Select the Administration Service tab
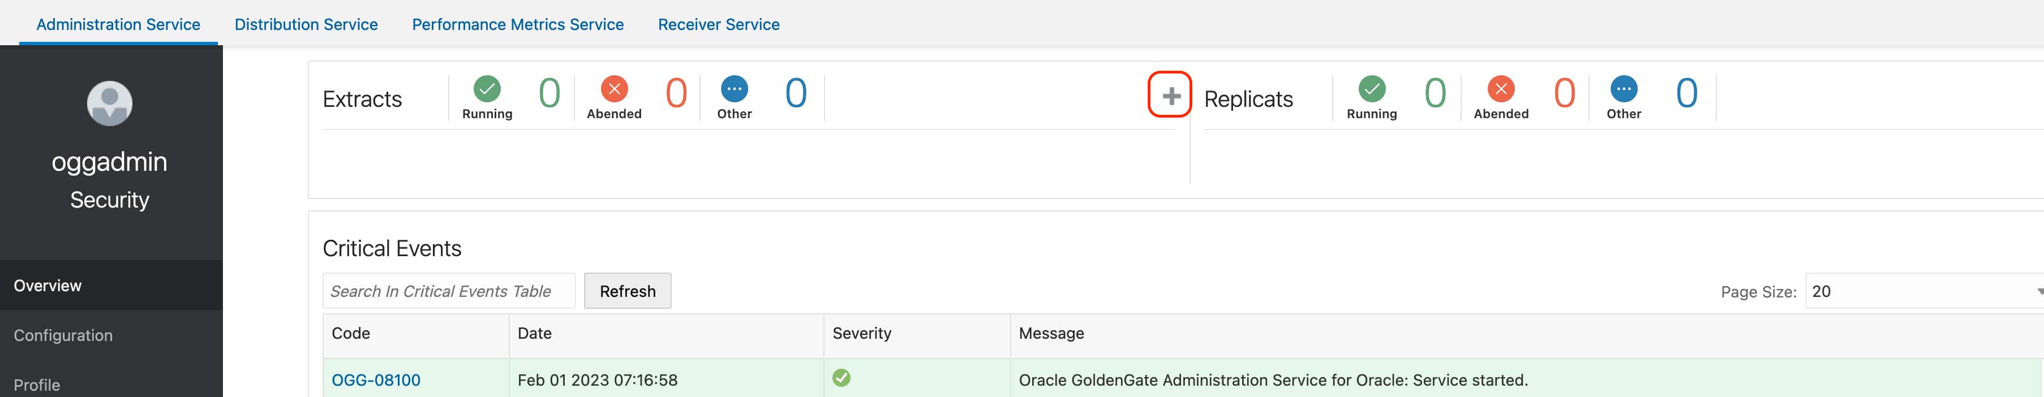The height and width of the screenshot is (397, 2044). tap(118, 24)
